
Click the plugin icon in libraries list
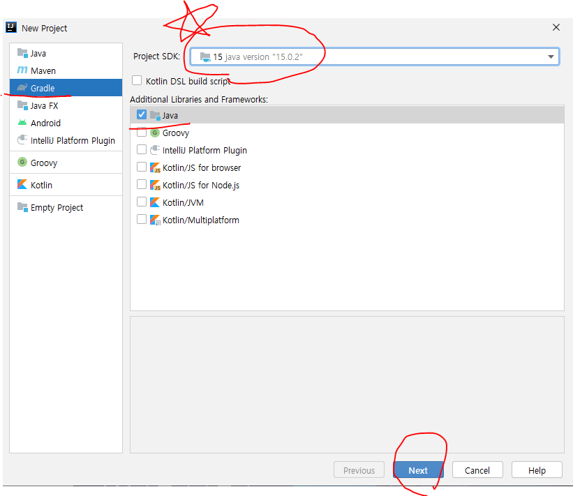[x=155, y=150]
